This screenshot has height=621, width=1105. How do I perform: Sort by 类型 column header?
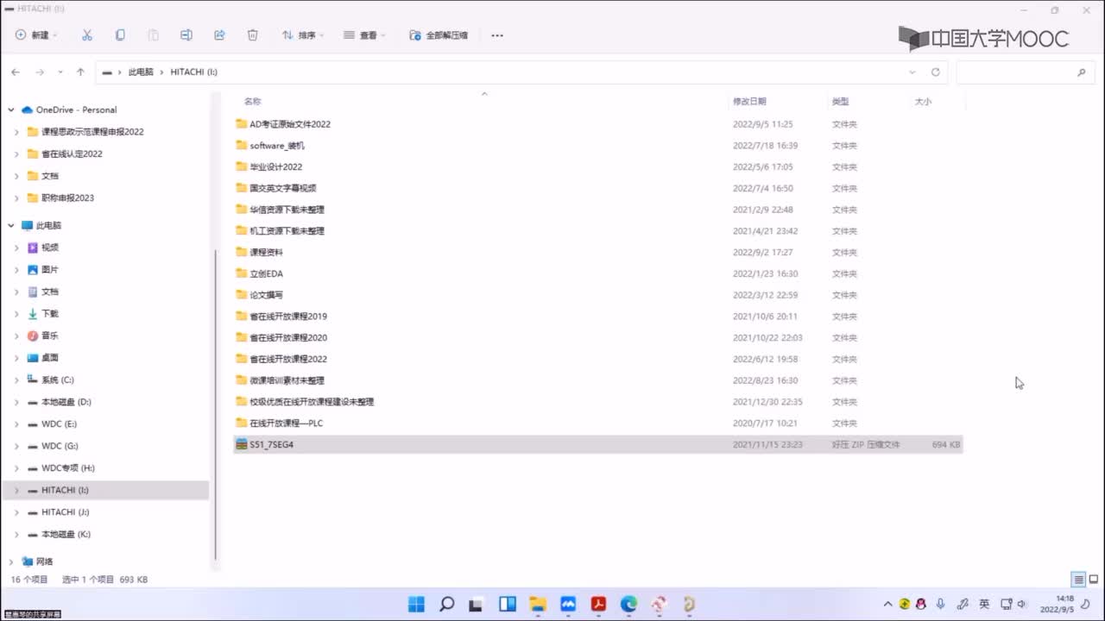point(840,102)
